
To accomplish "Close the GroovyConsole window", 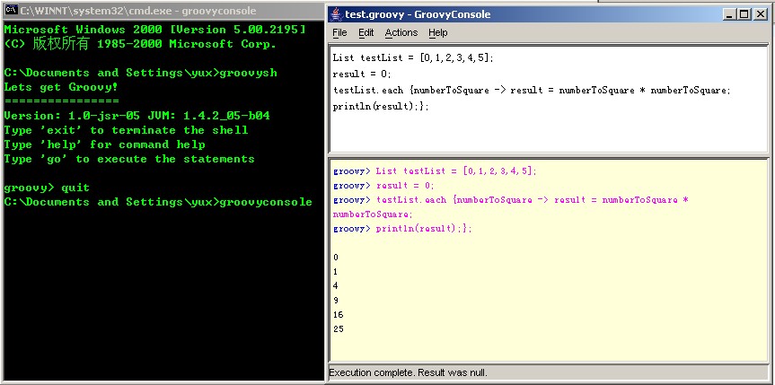I will click(x=760, y=14).
